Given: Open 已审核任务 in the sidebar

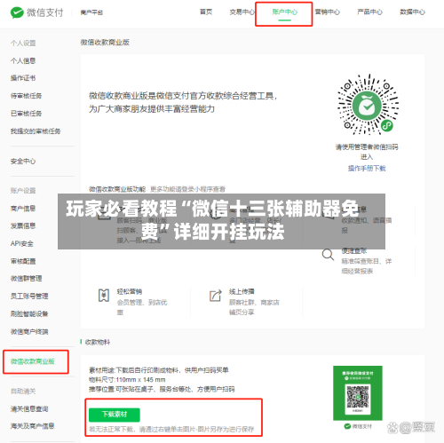Looking at the screenshot, I should click(26, 114).
